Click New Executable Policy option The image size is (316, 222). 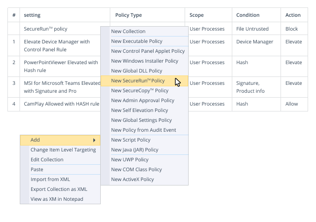[x=137, y=41]
